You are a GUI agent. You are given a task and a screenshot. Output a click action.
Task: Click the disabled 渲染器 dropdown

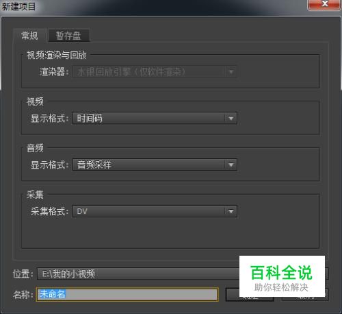(155, 72)
